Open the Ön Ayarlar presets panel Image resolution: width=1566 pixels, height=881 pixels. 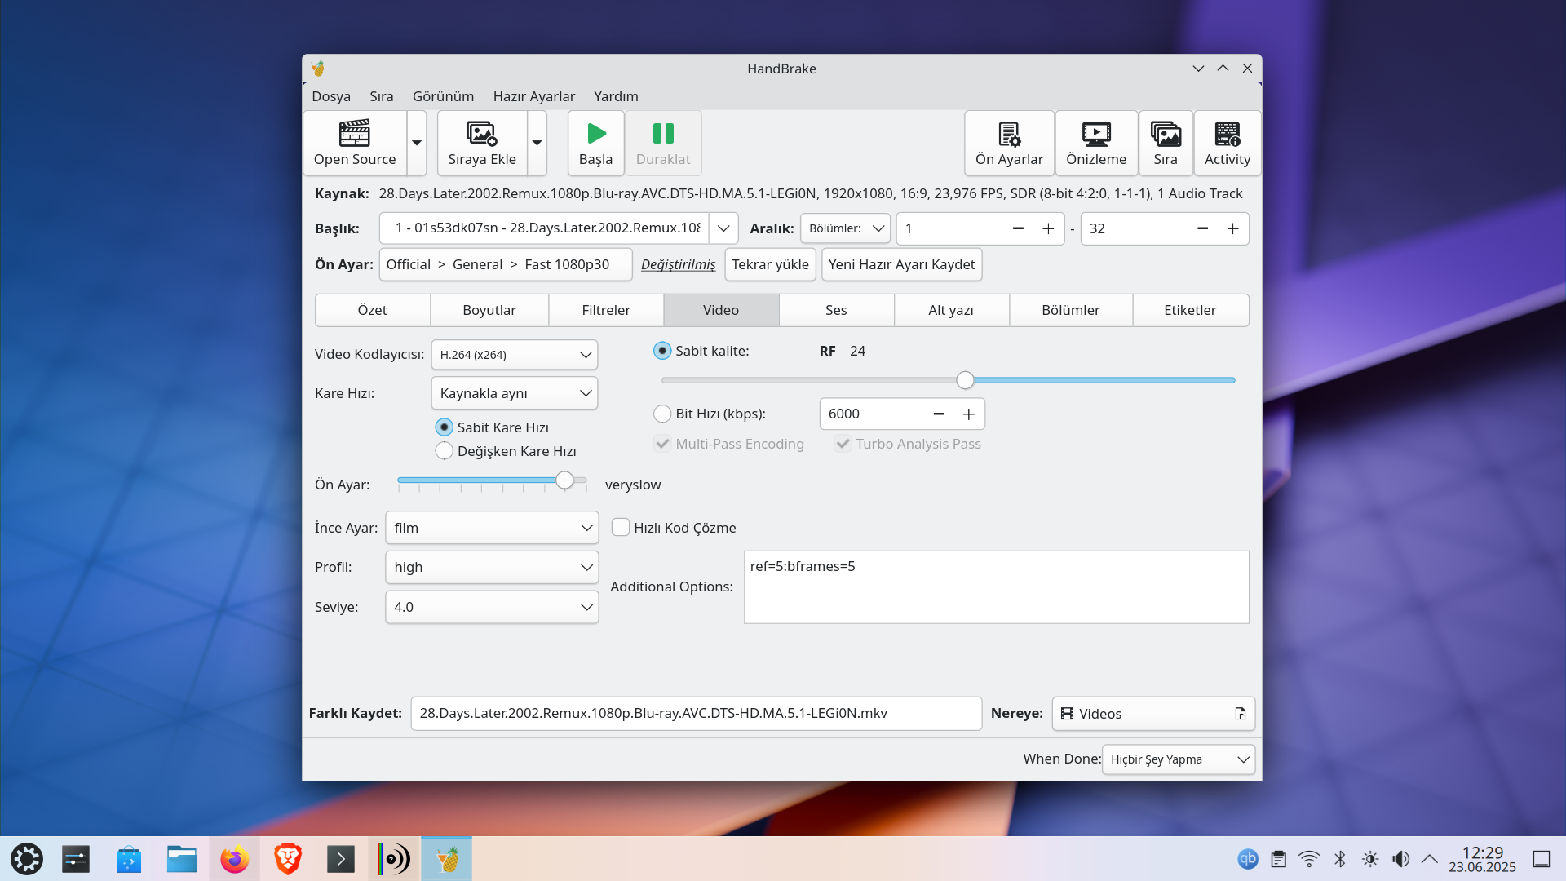tap(1009, 144)
